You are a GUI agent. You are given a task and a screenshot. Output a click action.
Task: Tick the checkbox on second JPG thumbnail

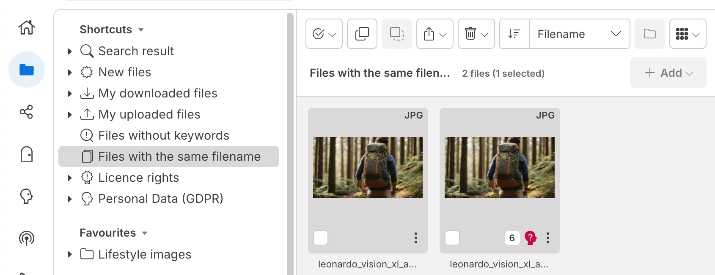pos(452,238)
